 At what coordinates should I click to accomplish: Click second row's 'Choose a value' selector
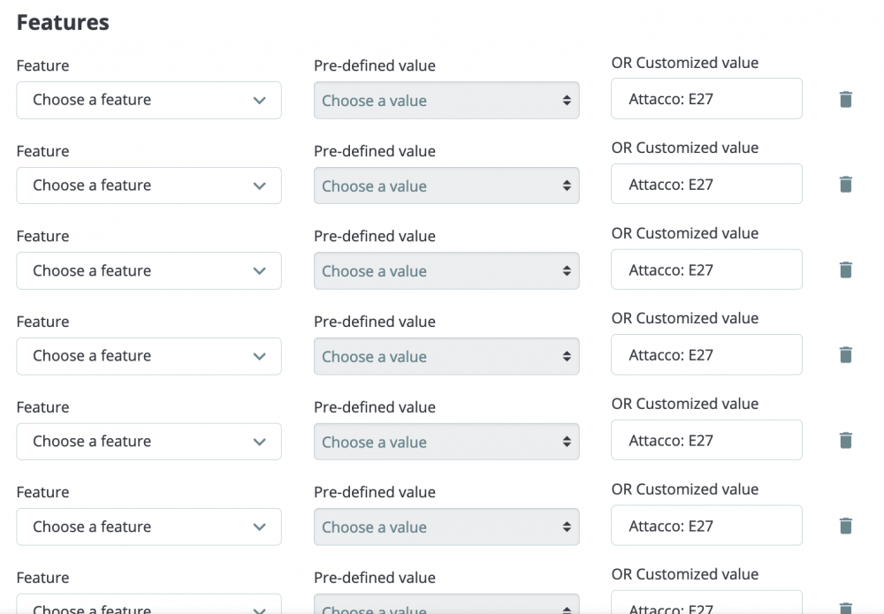click(x=446, y=186)
